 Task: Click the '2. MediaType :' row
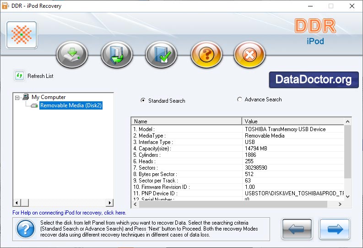click(238, 136)
